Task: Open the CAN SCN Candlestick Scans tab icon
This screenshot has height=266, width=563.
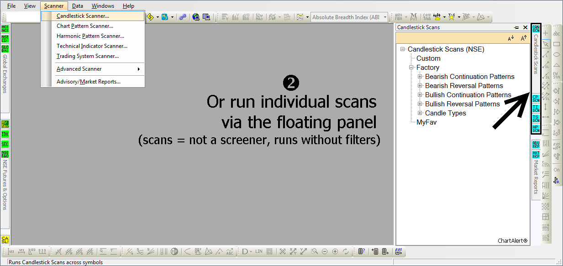Action: coord(536,29)
